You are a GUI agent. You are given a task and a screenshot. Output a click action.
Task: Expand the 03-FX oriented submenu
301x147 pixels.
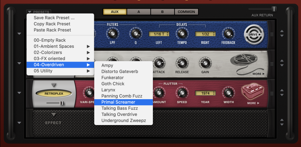(x=60, y=59)
